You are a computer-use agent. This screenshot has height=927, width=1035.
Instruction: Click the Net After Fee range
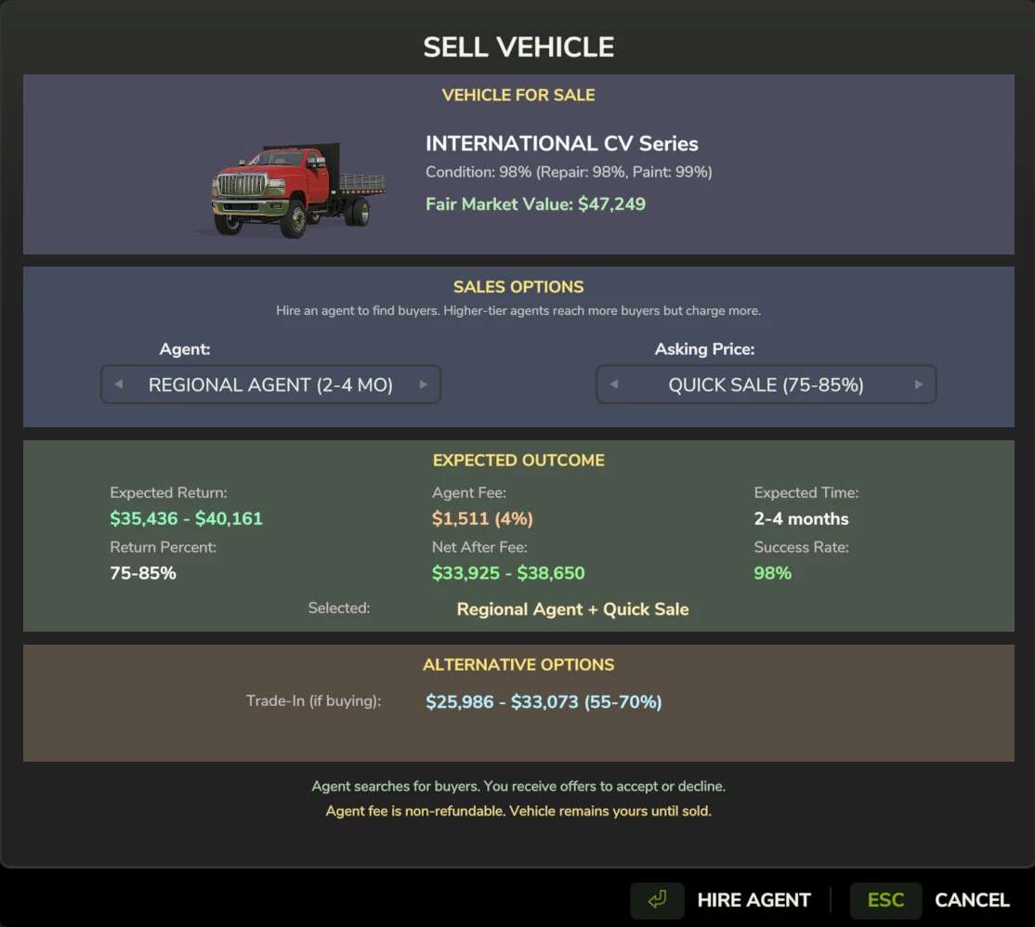(508, 573)
